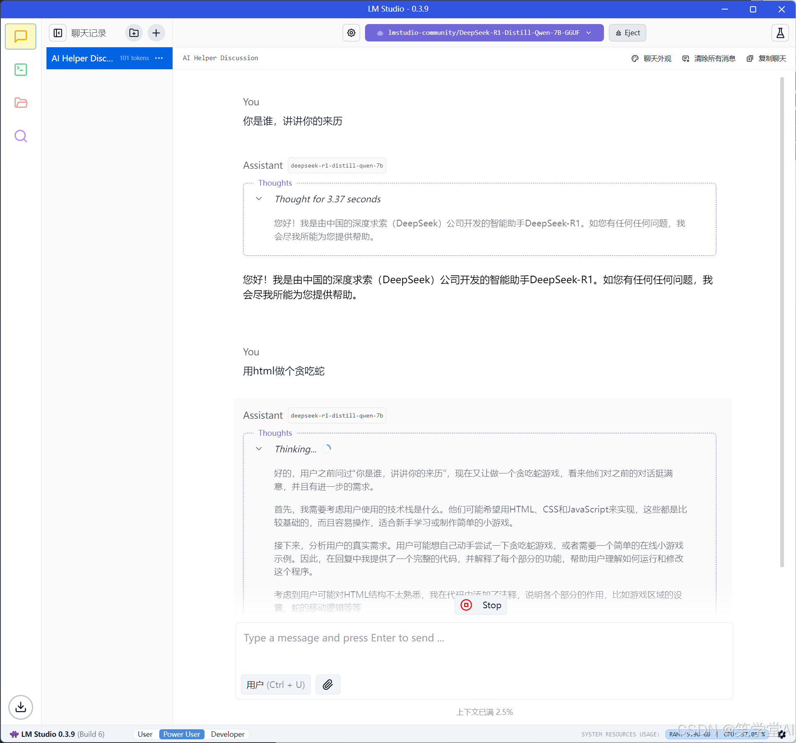This screenshot has height=743, width=796.
Task: Click the 101 tokens count label
Action: [x=134, y=58]
